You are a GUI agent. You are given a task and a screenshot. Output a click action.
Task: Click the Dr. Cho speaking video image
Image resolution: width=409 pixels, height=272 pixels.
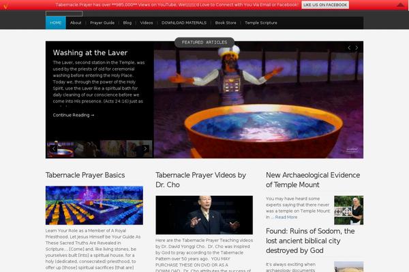204,215
